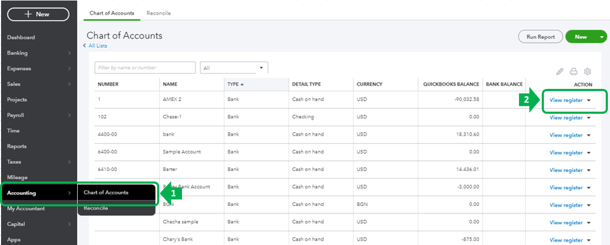Viewport: 610px width, 245px height.
Task: Open action dropdown arrow for Barter 6410-00
Action: (x=589, y=170)
